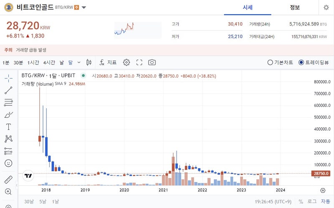This screenshot has width=334, height=208.
Task: Expand the timeframe interval dropdown chevron
Action: tap(79, 63)
